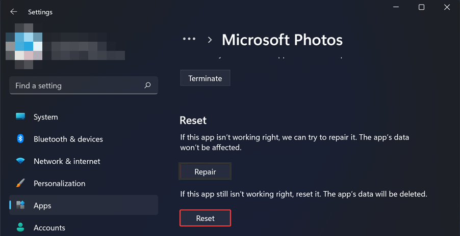Expand the breadcrumb ellipsis before Microsoft Photos
Image resolution: width=460 pixels, height=236 pixels.
tap(189, 39)
